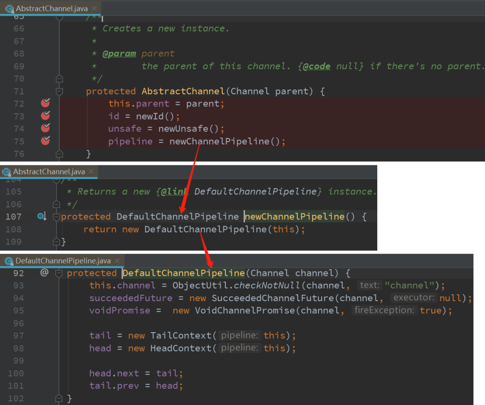The width and height of the screenshot is (485, 405).
Task: Click "Creates a new instance." comment
Action: pos(166,29)
